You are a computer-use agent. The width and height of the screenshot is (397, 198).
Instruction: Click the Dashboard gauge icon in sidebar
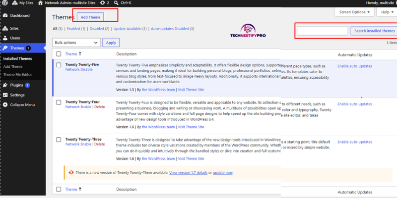click(x=5, y=15)
